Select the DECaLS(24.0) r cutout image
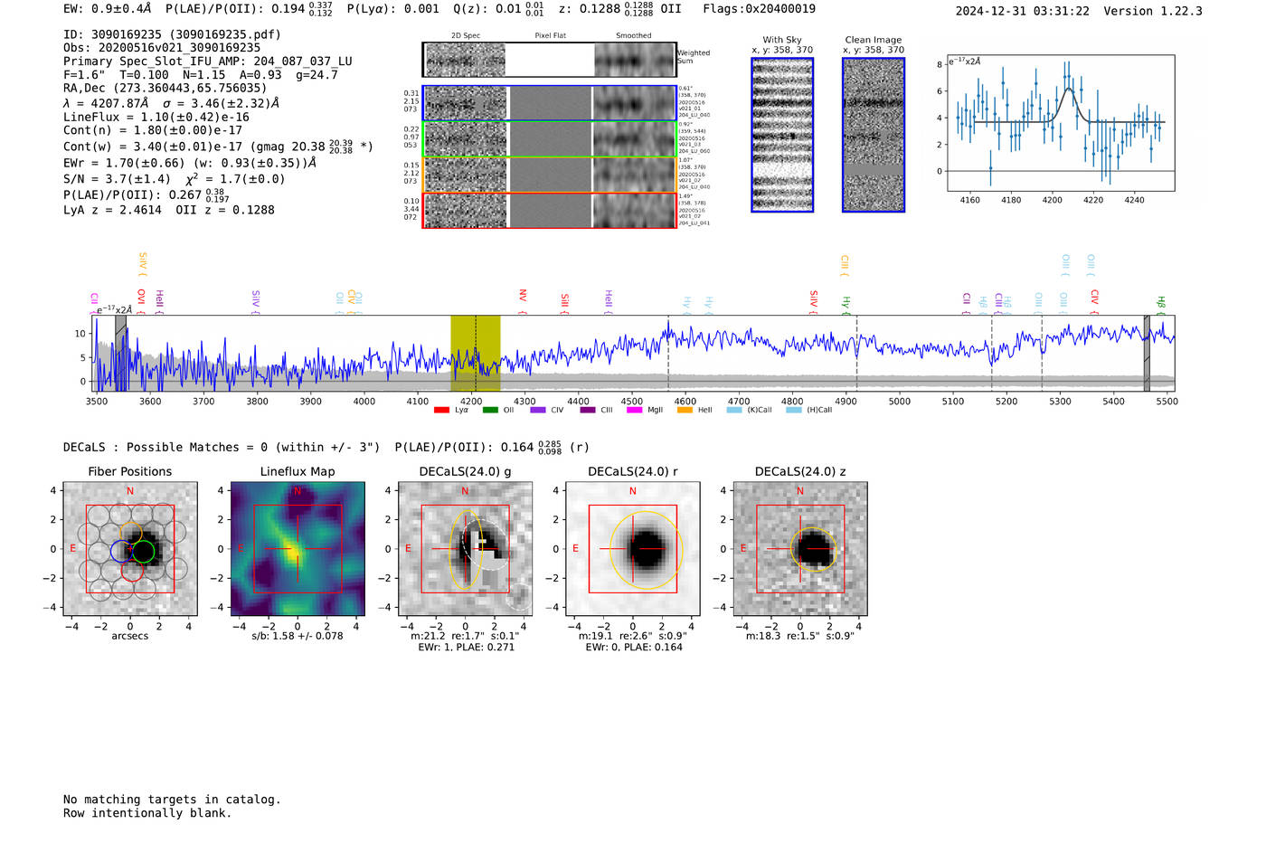This screenshot has height=862, width=1266. pos(632,549)
